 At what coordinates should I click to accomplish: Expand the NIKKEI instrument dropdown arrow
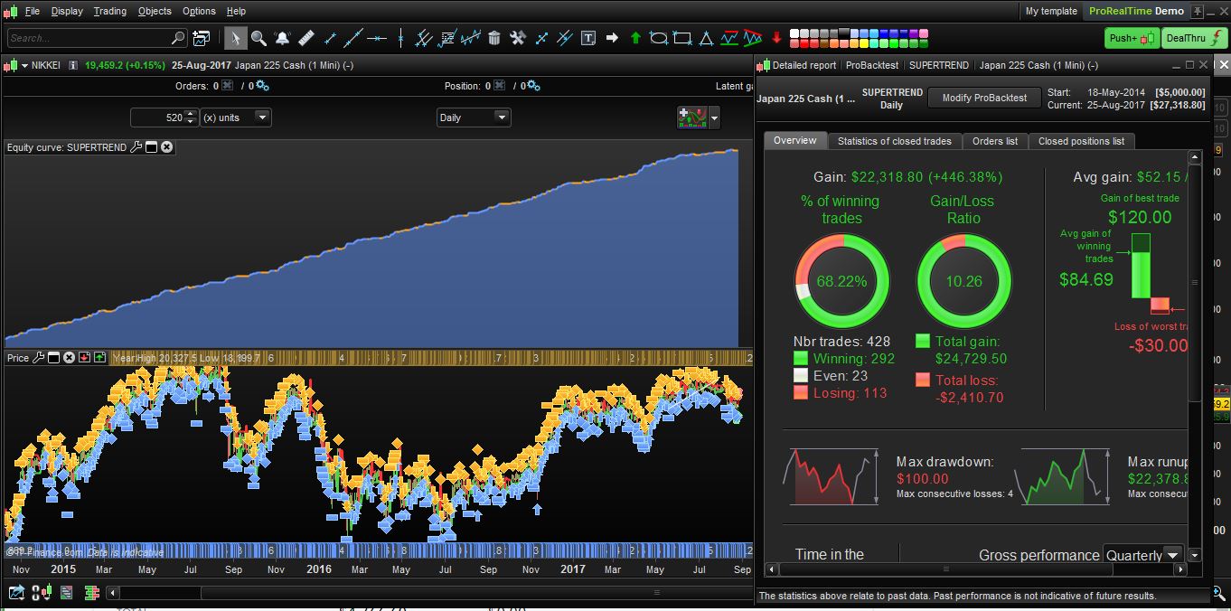coord(23,65)
